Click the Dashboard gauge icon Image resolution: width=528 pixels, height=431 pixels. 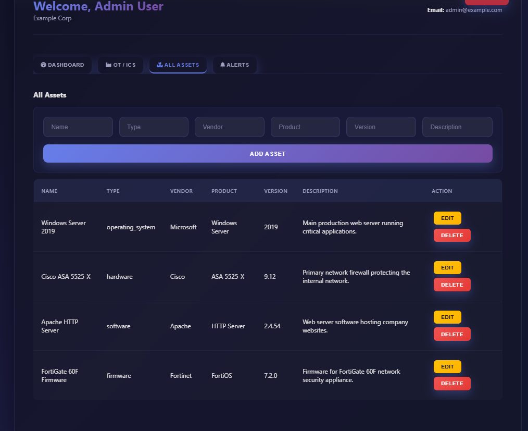tap(43, 65)
